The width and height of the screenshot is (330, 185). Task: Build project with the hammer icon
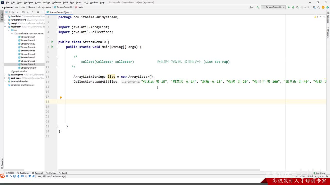[258, 7]
